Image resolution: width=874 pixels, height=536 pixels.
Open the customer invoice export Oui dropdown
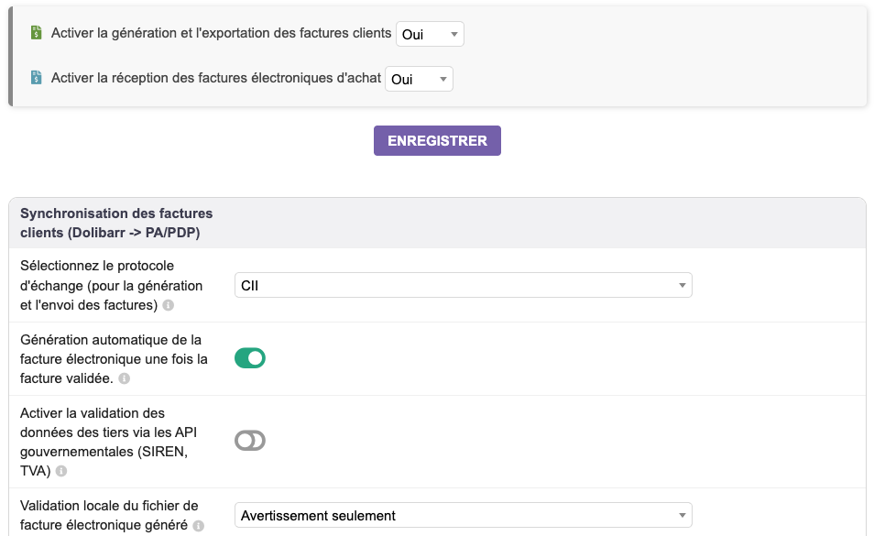tap(430, 34)
